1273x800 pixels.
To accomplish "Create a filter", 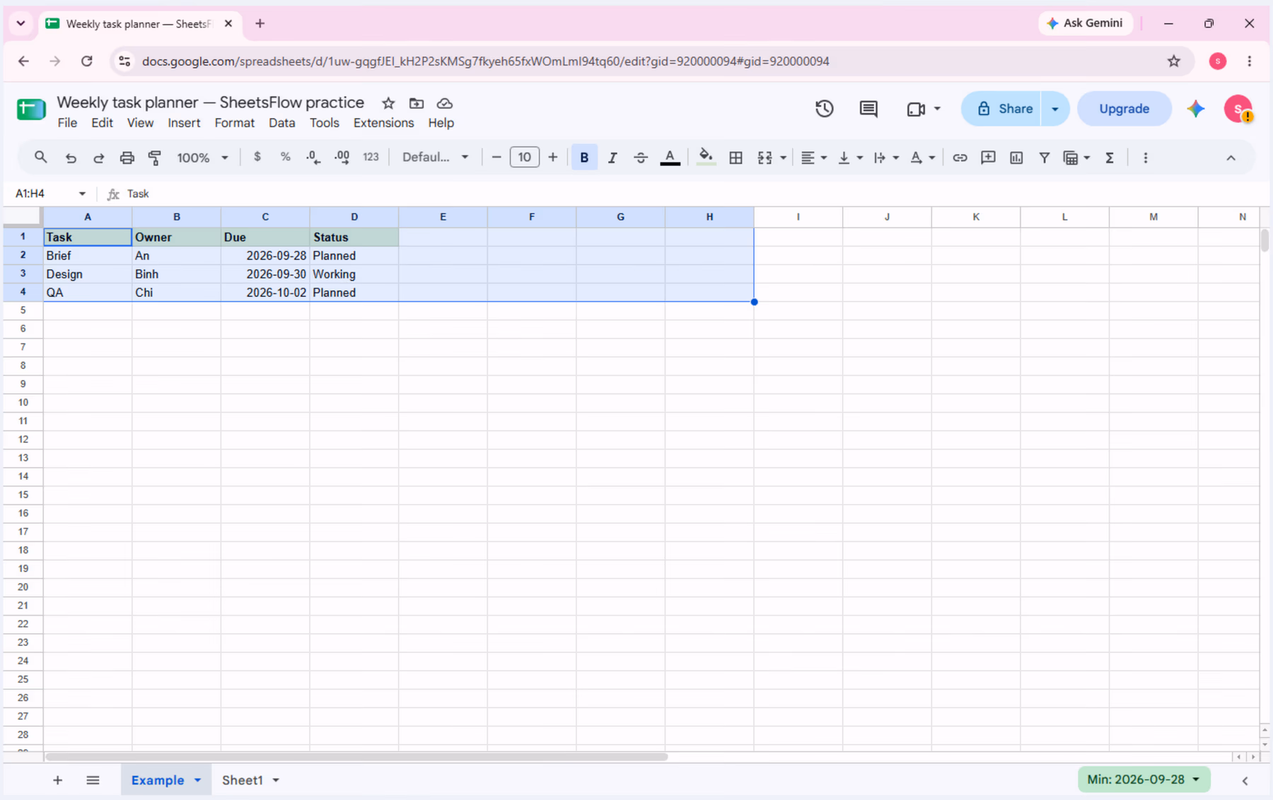I will pyautogui.click(x=1044, y=158).
